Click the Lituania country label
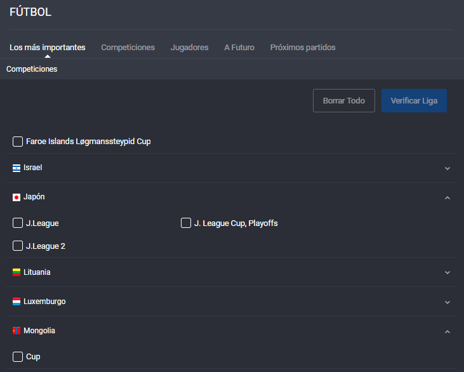The image size is (464, 372). pos(37,272)
